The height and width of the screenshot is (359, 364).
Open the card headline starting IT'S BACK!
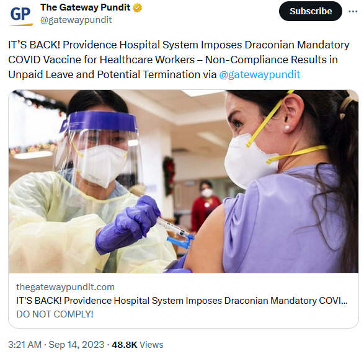[x=182, y=301]
